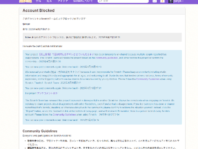Open the un-shared project title link

click(66, 54)
